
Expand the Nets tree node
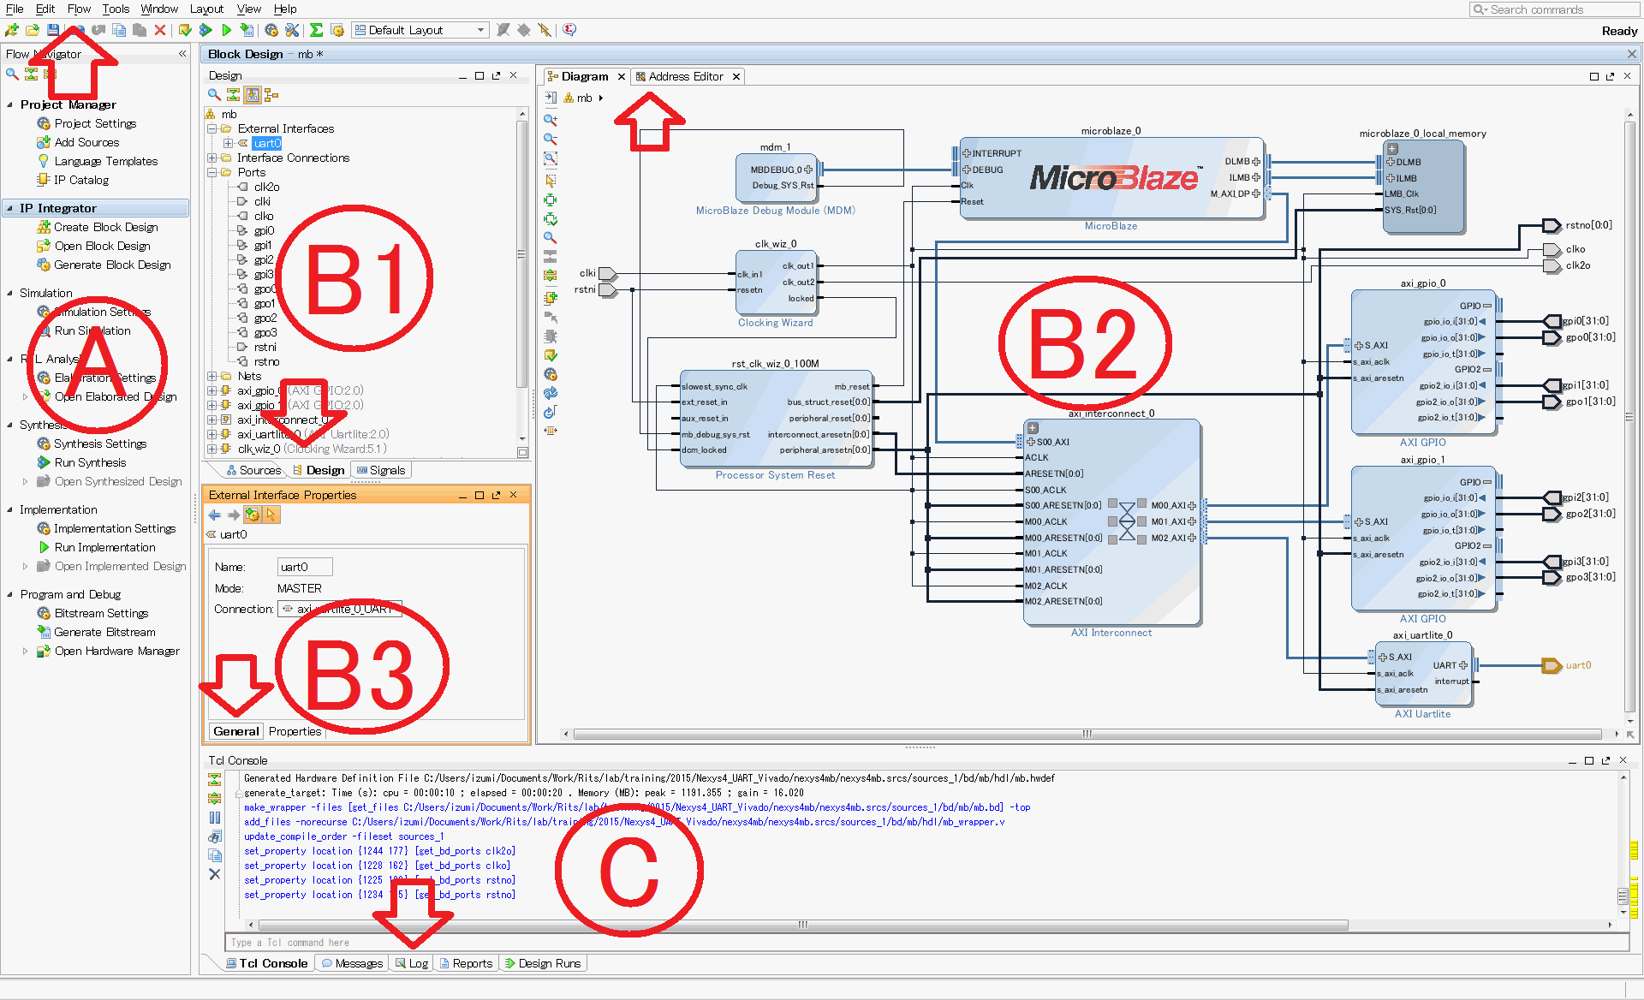click(211, 377)
